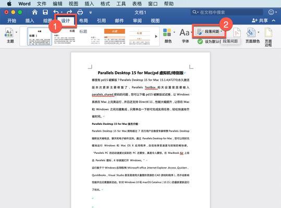Show more document style sets arrow
This screenshot has height=208, width=281.
[x=156, y=36]
